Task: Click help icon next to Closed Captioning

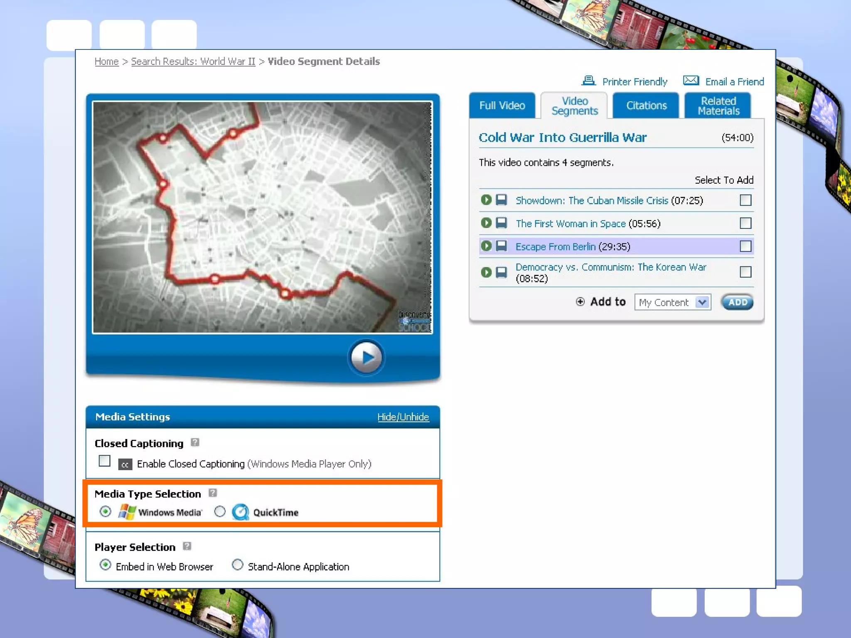Action: coord(195,442)
